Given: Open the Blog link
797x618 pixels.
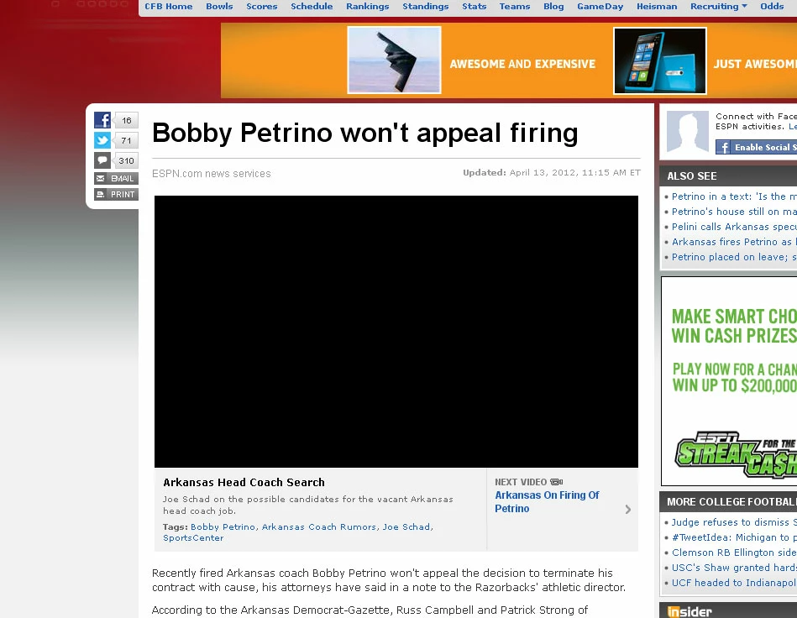Looking at the screenshot, I should coord(553,6).
